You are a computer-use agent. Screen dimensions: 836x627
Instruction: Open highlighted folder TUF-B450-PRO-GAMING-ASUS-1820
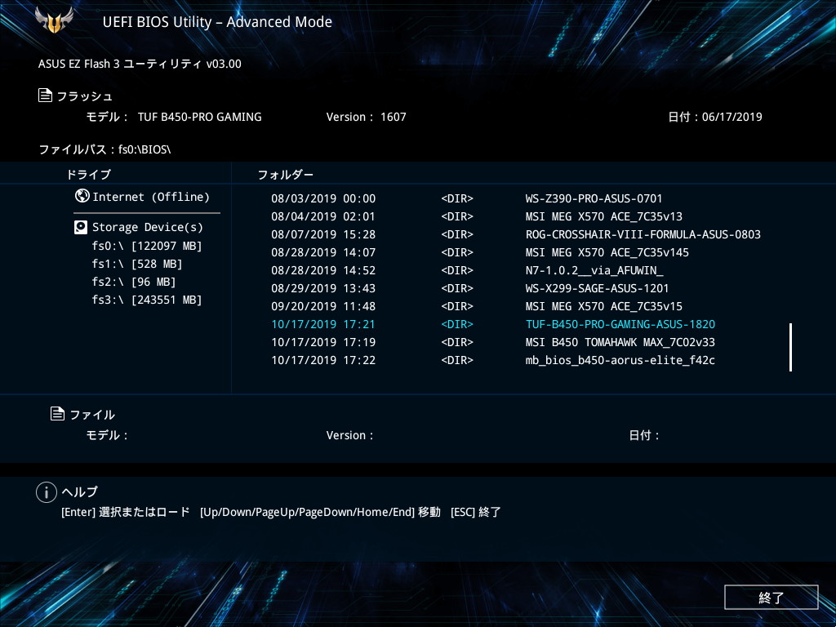point(620,324)
